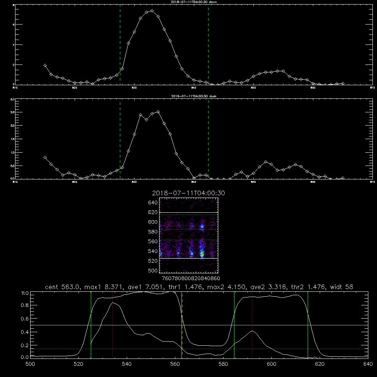Click the red dotted line near 534 in the bottom plot

(112, 325)
